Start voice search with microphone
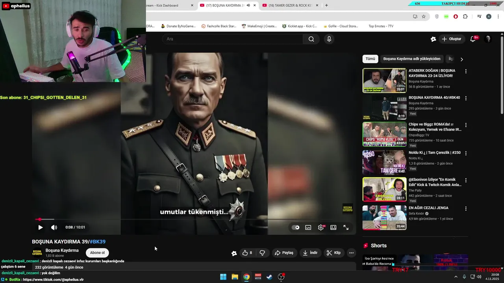The image size is (504, 283). pos(329,39)
